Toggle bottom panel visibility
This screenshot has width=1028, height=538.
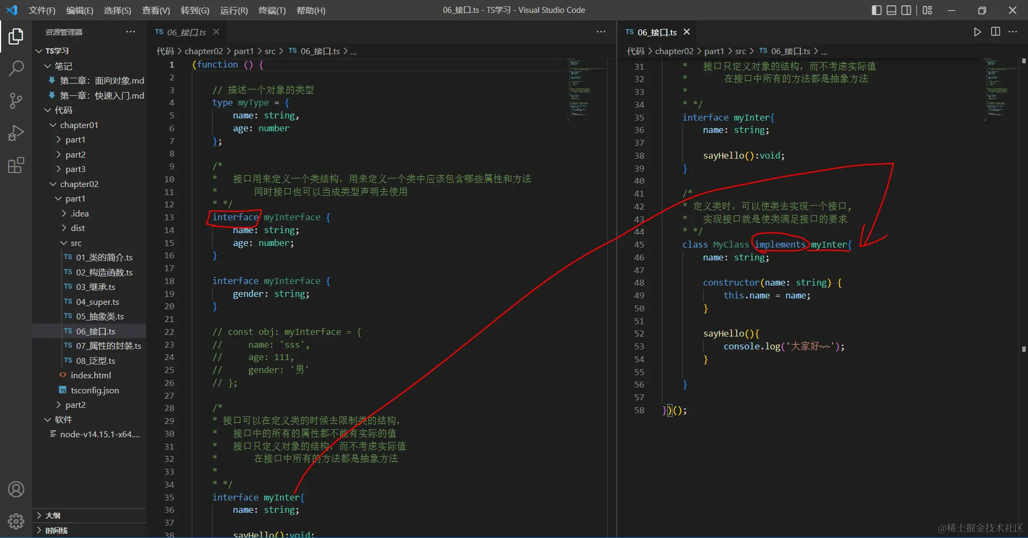coord(891,10)
